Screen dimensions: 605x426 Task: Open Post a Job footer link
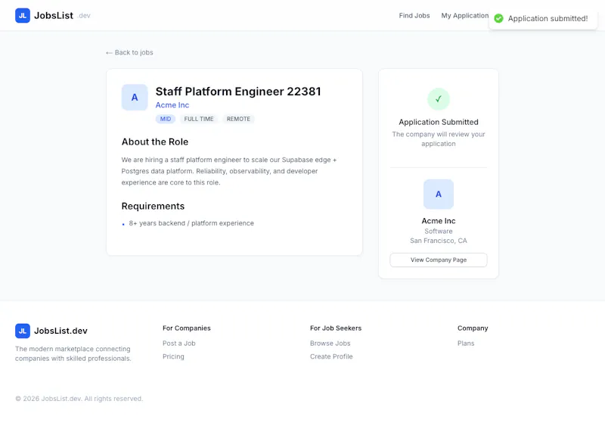coord(179,344)
